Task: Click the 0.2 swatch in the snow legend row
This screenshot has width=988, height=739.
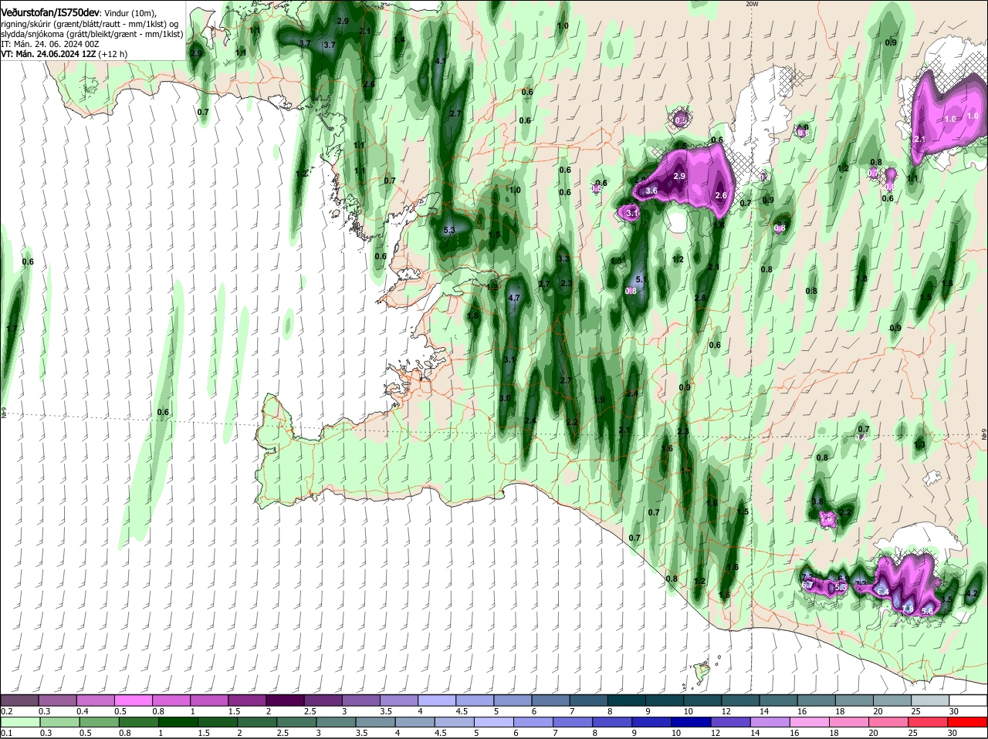Action: pyautogui.click(x=19, y=700)
